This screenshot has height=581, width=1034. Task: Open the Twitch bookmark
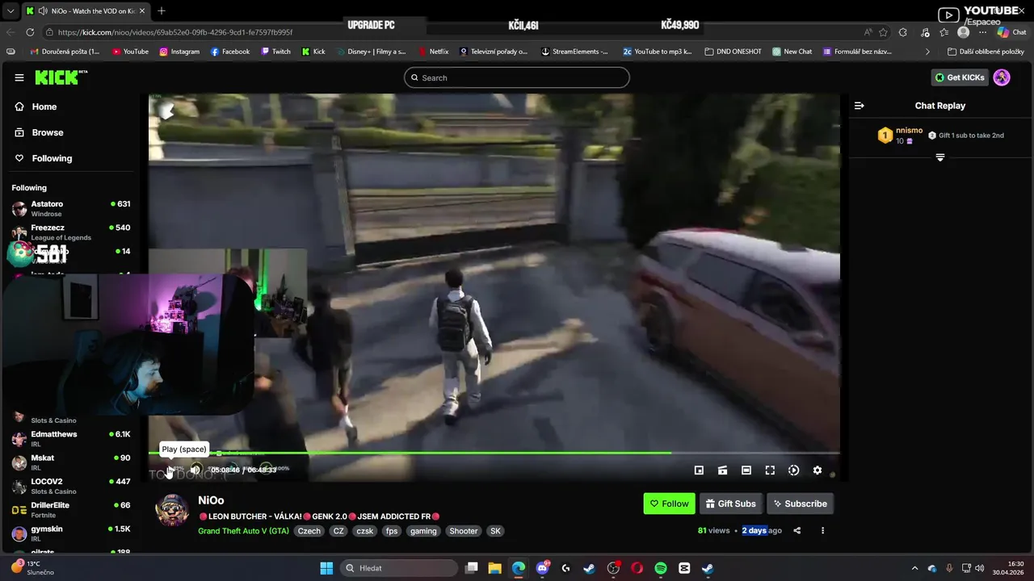pyautogui.click(x=275, y=52)
